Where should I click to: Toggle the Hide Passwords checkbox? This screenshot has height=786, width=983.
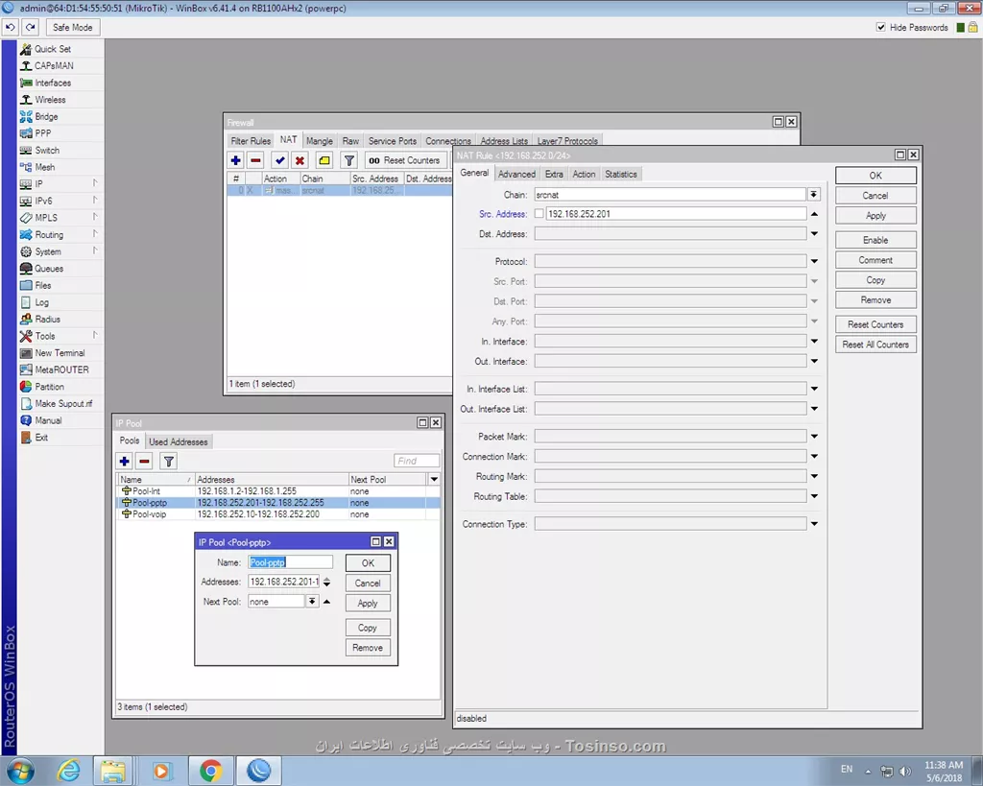pyautogui.click(x=881, y=28)
